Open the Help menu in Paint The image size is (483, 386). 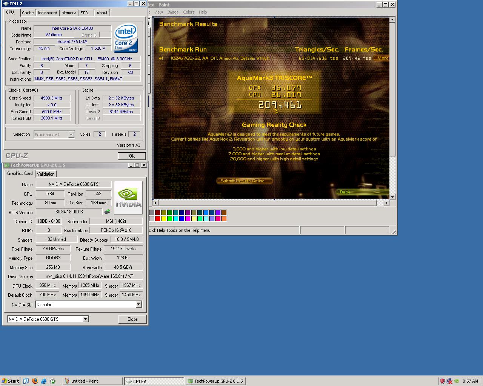coord(203,12)
